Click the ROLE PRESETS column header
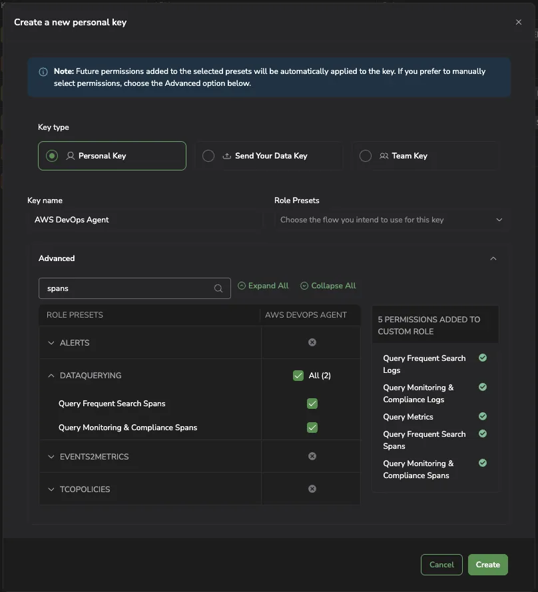 [75, 315]
